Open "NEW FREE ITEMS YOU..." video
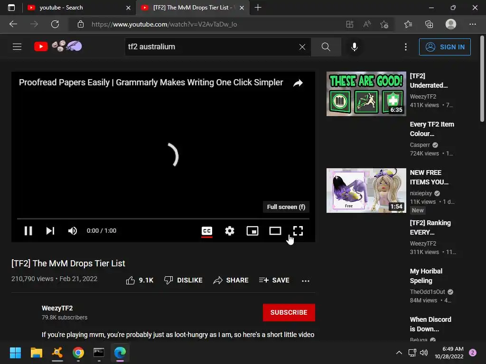Viewport: 486px width, 364px height. (429, 177)
